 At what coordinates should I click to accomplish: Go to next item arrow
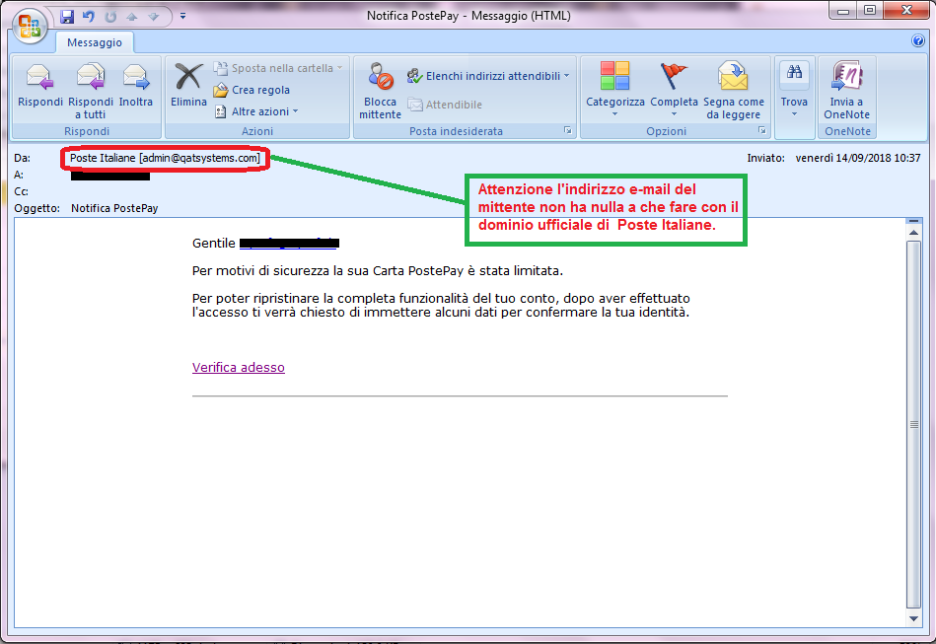(154, 16)
